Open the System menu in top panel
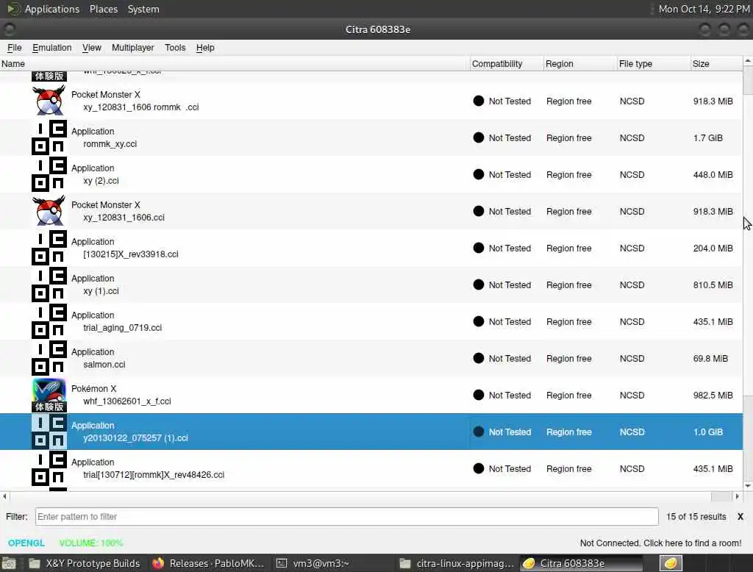This screenshot has width=753, height=572. pos(143,9)
